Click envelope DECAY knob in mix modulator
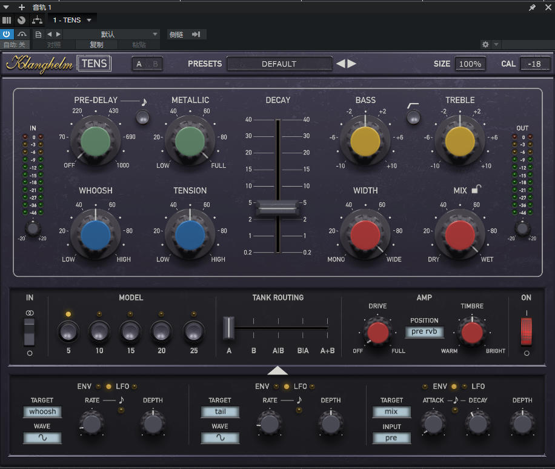Image resolution: width=555 pixels, height=469 pixels. tap(477, 423)
